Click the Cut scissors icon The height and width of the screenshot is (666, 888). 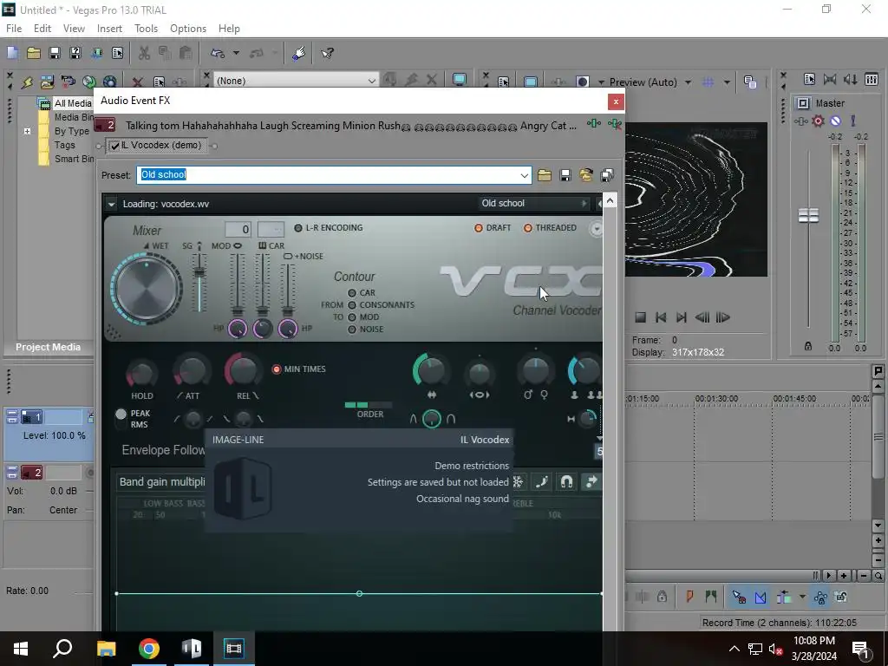coord(144,53)
